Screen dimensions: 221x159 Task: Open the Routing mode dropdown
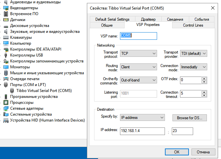tap(138, 67)
